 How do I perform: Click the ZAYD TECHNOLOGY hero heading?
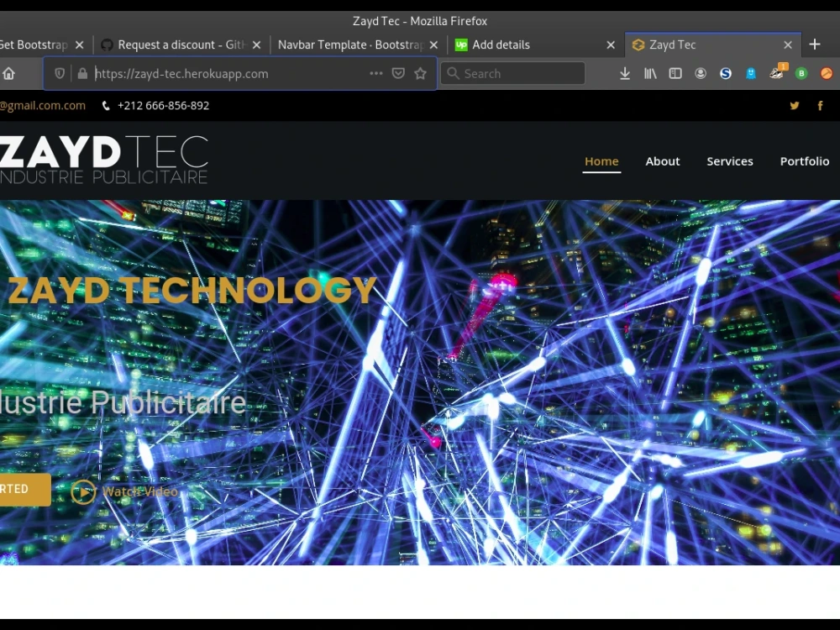[x=192, y=290]
